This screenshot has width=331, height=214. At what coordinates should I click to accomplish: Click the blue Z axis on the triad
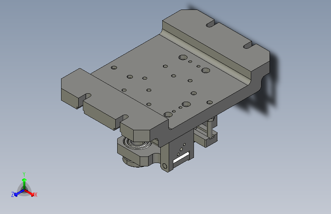click(19, 193)
